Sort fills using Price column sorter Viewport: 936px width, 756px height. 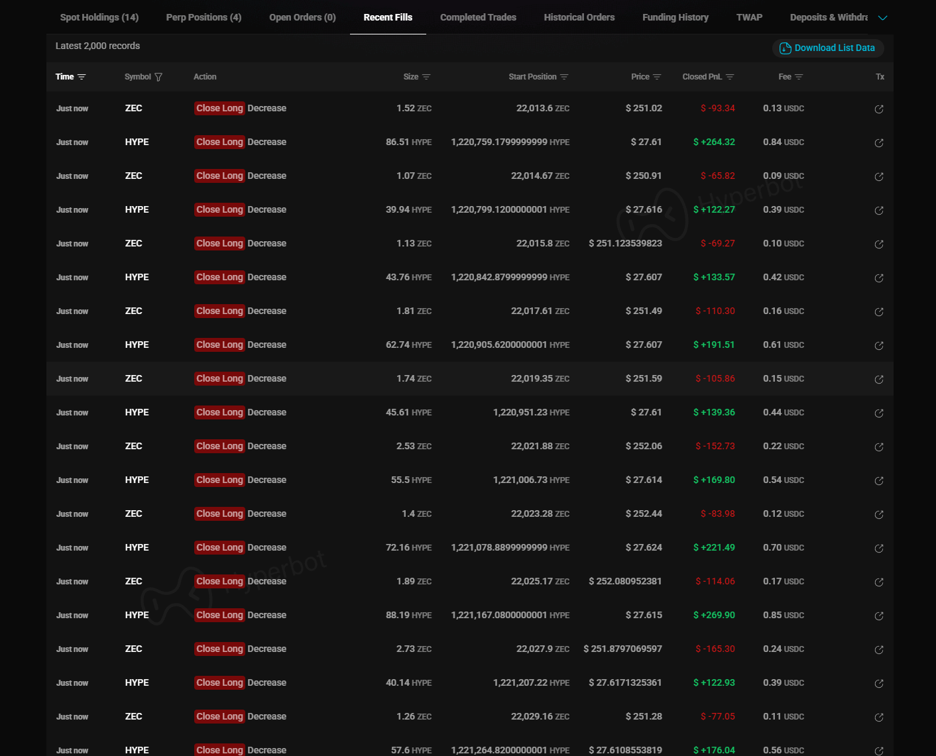coord(657,77)
